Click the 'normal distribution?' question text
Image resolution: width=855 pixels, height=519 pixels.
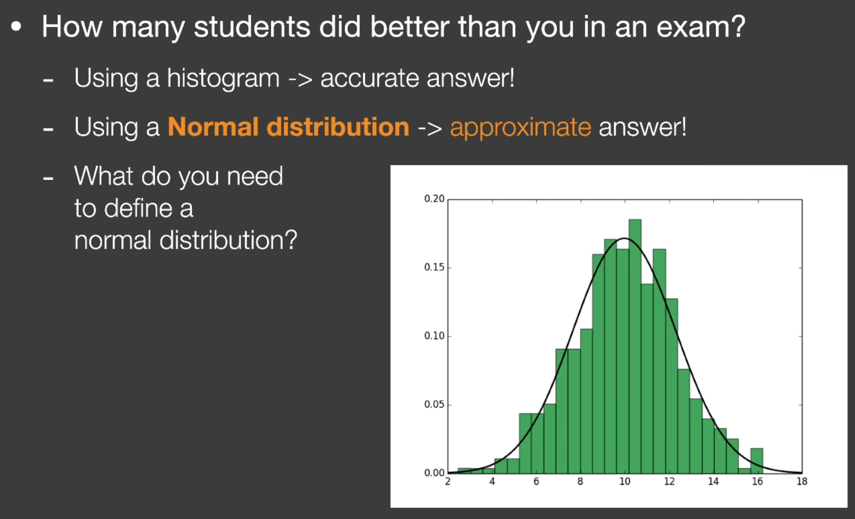(x=186, y=240)
